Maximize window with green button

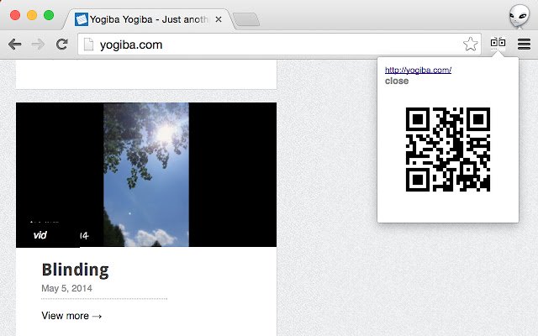pos(49,15)
